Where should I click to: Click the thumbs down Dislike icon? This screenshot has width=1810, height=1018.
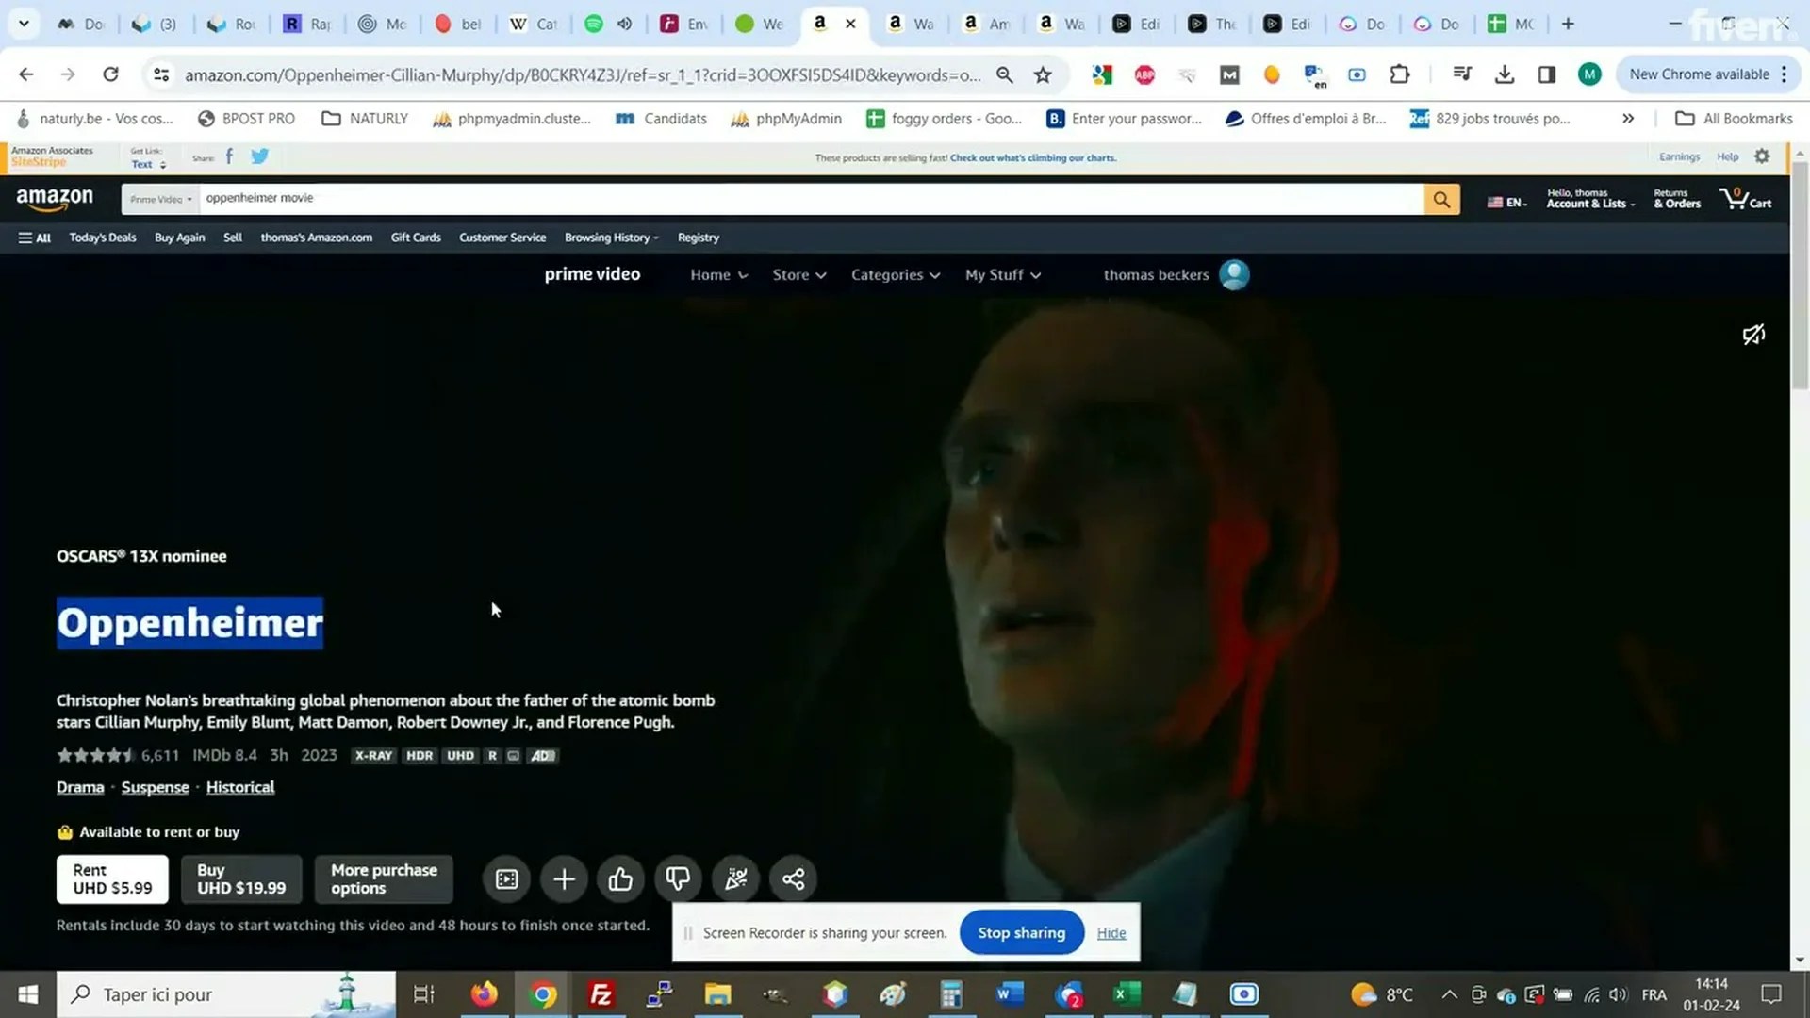coord(678,879)
